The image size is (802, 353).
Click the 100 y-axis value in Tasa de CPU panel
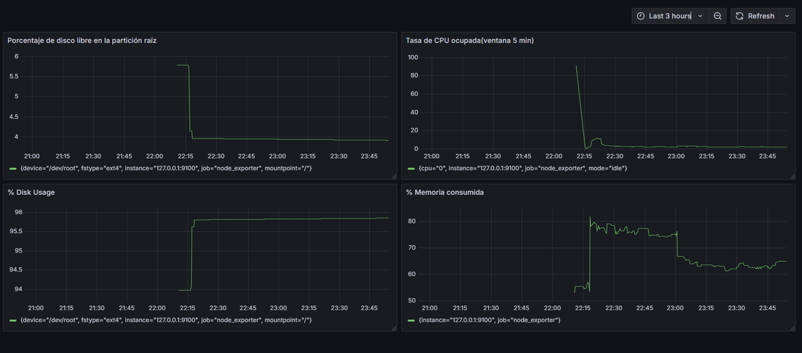tap(412, 57)
